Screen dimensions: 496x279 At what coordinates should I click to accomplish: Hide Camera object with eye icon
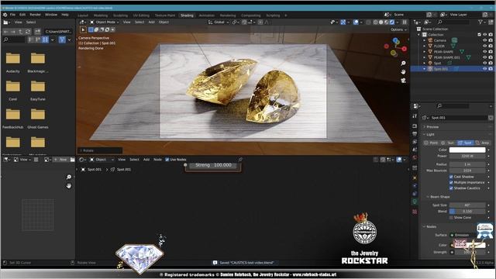(484, 40)
